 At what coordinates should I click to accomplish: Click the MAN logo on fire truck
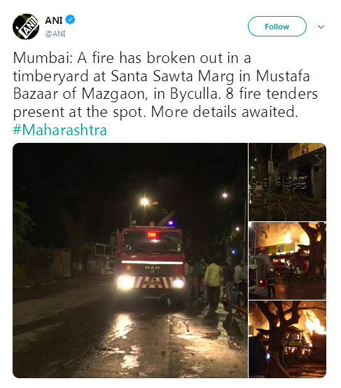(x=152, y=268)
